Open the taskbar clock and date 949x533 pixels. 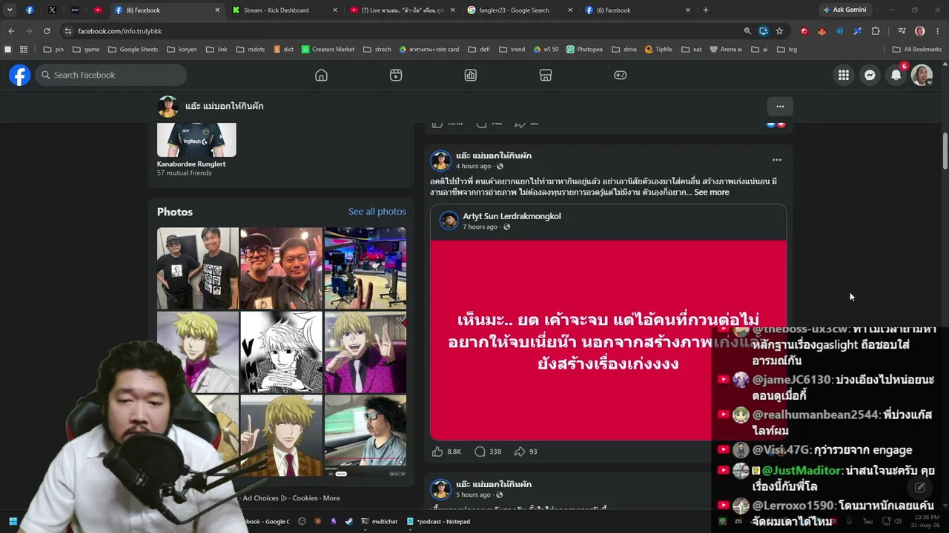pos(927,521)
